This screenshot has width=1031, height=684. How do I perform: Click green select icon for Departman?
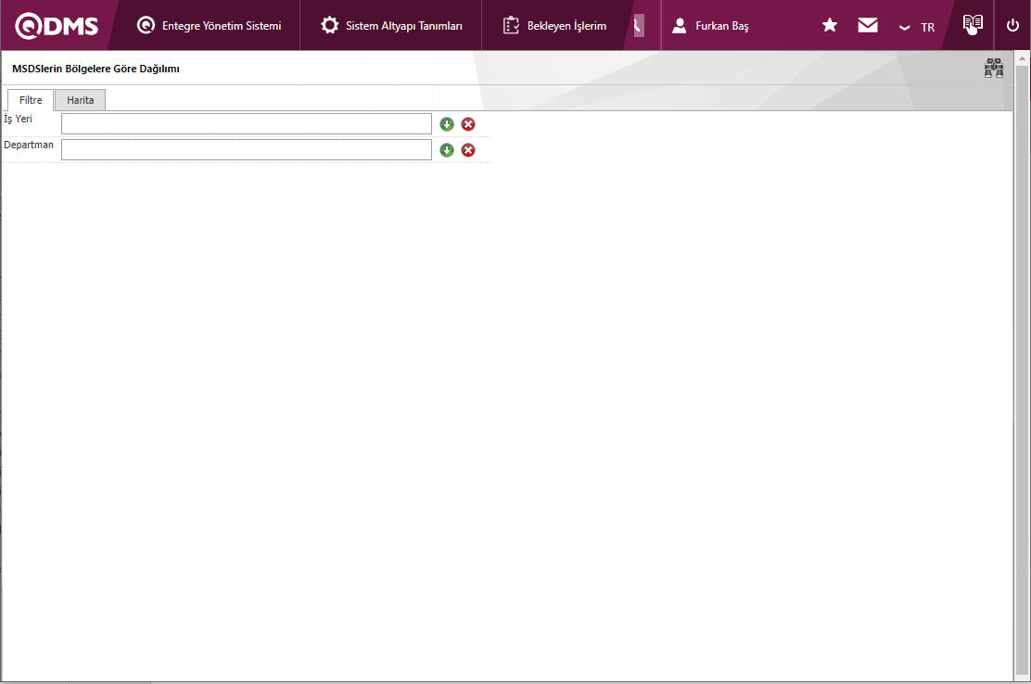[447, 150]
